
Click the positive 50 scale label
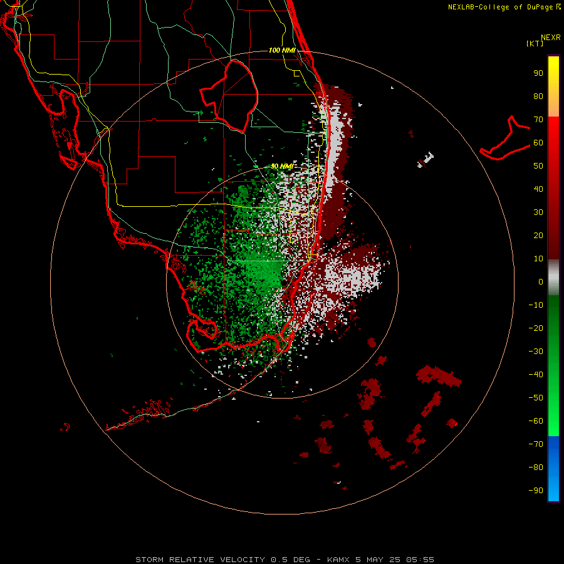pos(538,166)
